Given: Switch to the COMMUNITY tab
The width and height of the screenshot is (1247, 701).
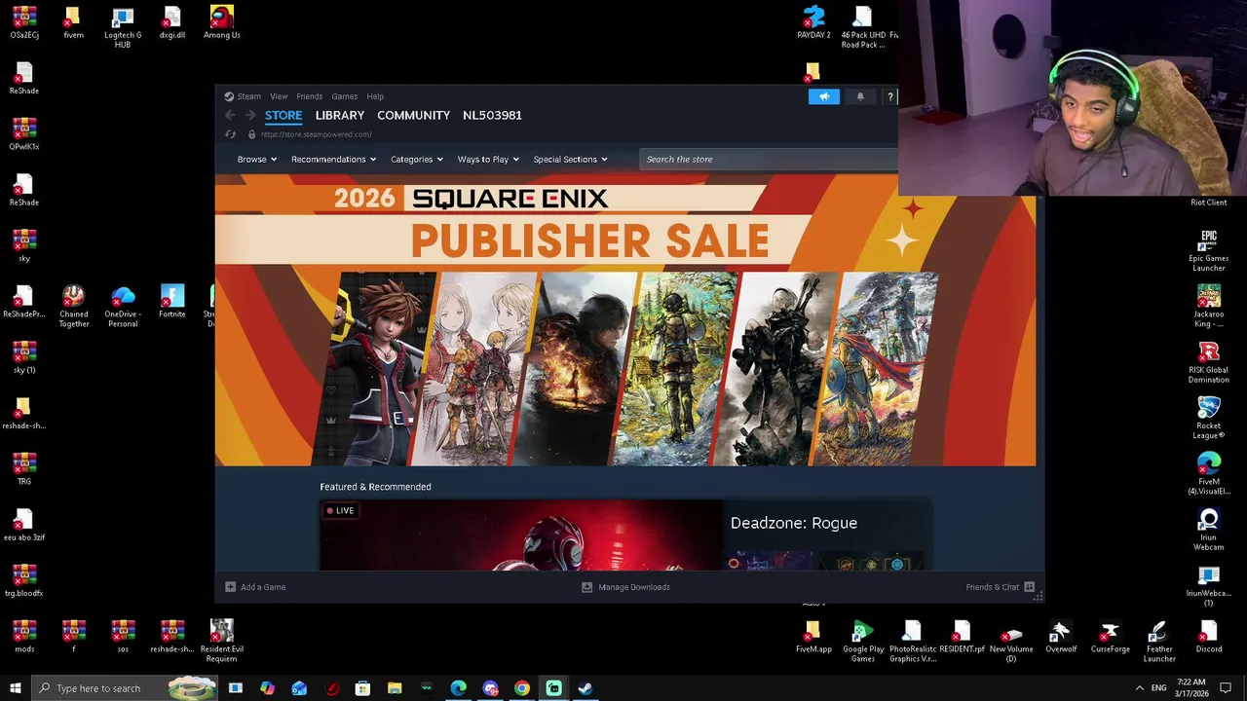Looking at the screenshot, I should coord(413,115).
